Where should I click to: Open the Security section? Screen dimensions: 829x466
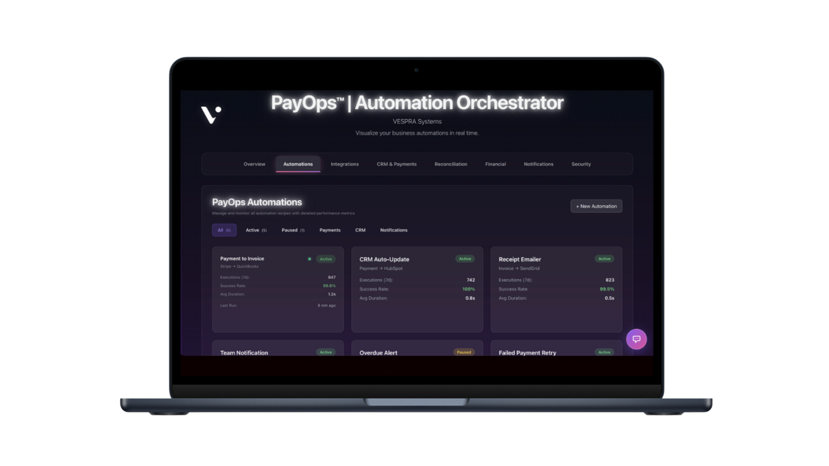(580, 164)
